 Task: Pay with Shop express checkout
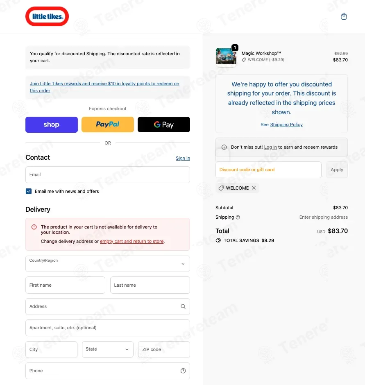coord(52,125)
